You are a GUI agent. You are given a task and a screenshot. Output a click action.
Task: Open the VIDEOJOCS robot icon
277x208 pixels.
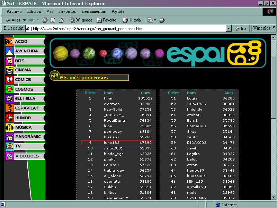pos(10,156)
